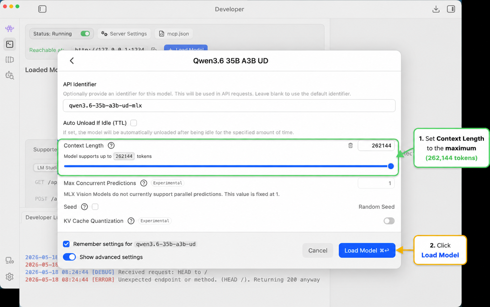Click the Experimental tag beside Max Concurrent Predictions
The image size is (490, 307).
pos(168,183)
